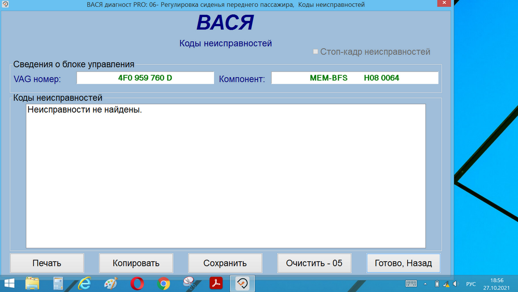Select the Компонент field MEM-BFS H08 0064
The image size is (518, 292).
pos(355,78)
